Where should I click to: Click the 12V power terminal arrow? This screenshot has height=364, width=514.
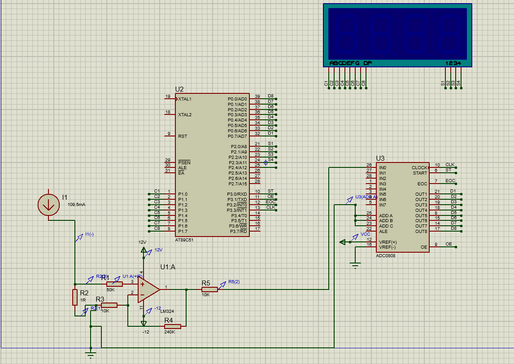tap(144, 250)
